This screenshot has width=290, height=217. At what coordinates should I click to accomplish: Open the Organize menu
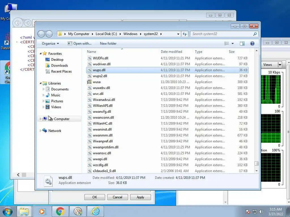click(50, 44)
